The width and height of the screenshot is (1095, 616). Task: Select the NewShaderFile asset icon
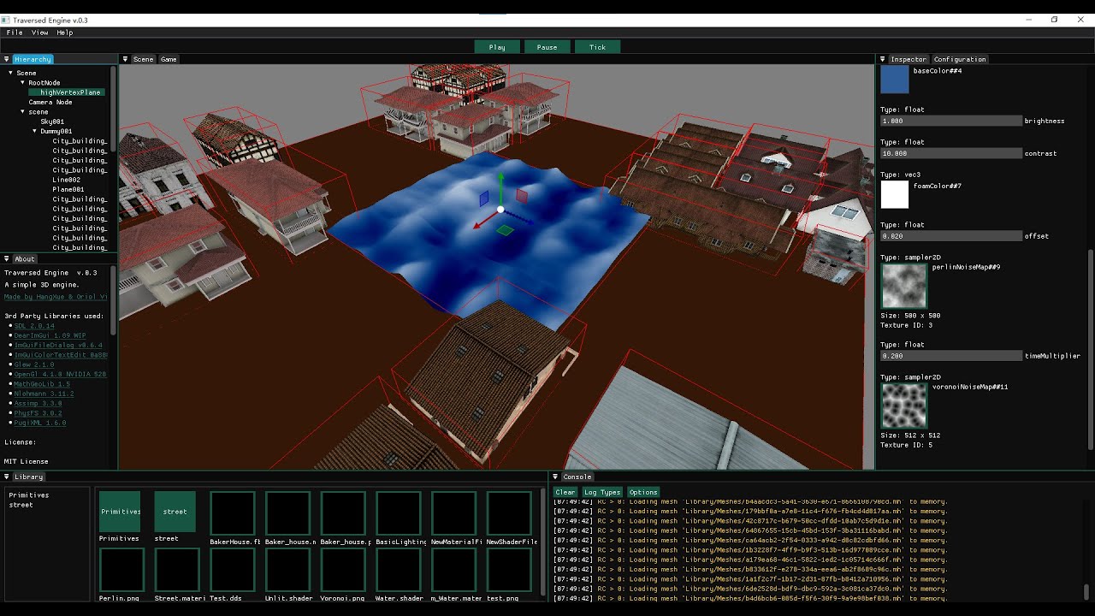click(509, 513)
